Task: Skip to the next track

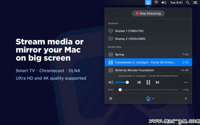Action: [158, 82]
